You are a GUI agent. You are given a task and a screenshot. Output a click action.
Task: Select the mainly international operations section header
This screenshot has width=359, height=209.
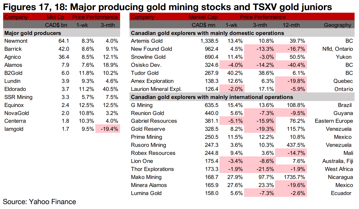coord(212,97)
